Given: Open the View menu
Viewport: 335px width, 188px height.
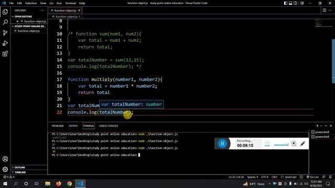Looking at the screenshot, I should pyautogui.click(x=43, y=3).
